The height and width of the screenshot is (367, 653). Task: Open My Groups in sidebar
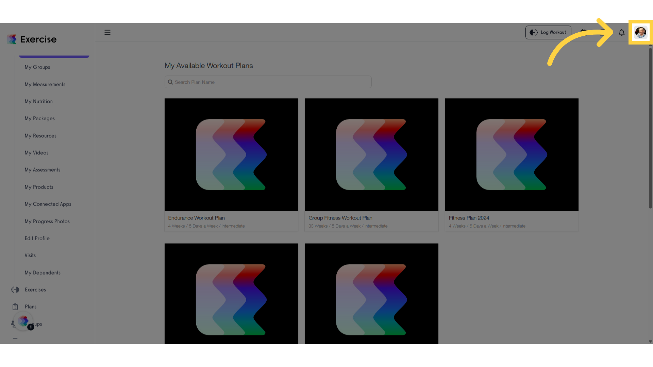[37, 67]
